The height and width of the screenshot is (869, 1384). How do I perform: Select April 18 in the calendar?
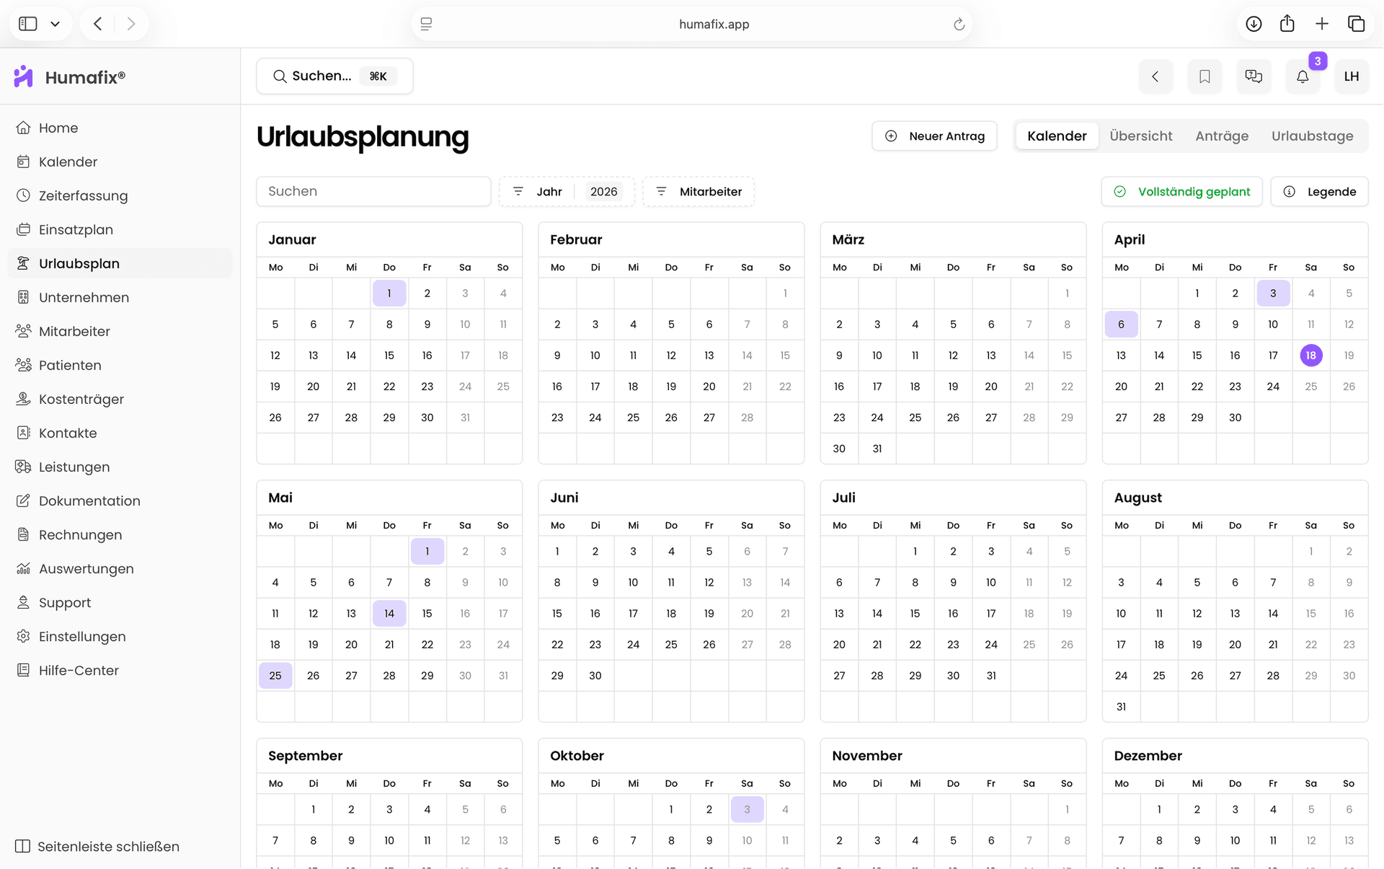click(1311, 355)
